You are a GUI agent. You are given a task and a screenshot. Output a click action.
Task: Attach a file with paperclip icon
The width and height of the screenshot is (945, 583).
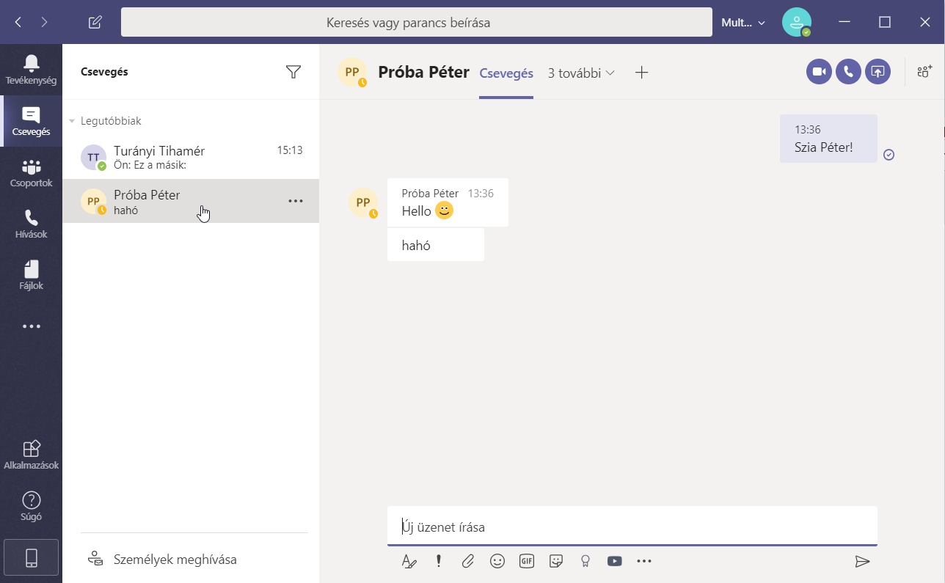[x=468, y=561]
